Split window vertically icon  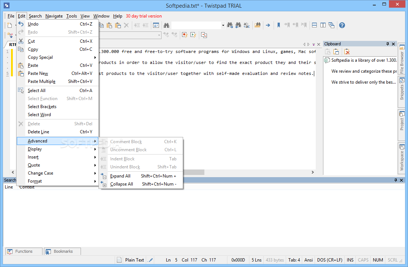click(323, 25)
